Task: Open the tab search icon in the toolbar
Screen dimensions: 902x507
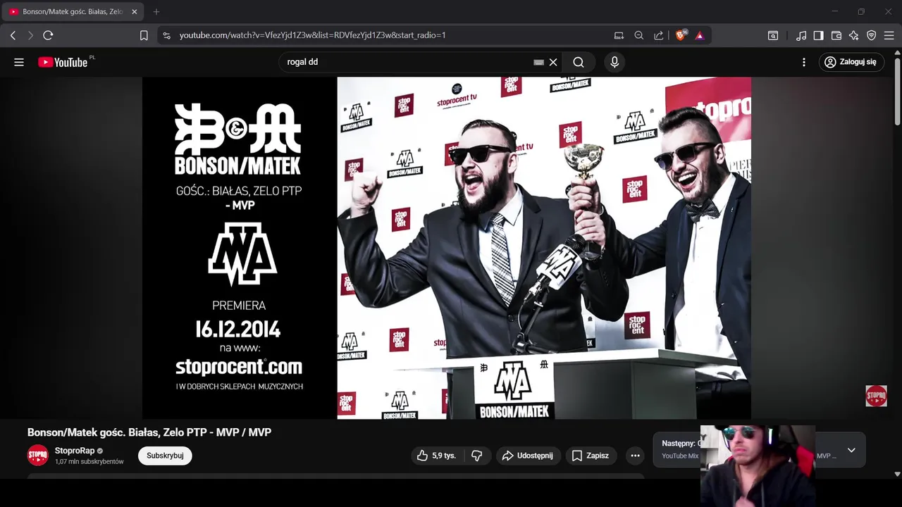Action: point(773,35)
